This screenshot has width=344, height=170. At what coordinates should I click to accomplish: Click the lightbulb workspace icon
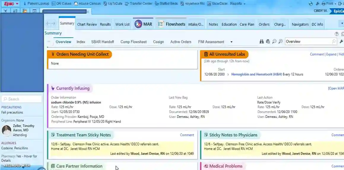coord(6,11)
